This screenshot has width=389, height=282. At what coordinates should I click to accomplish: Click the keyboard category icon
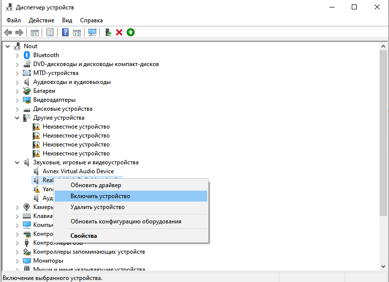pos(27,216)
